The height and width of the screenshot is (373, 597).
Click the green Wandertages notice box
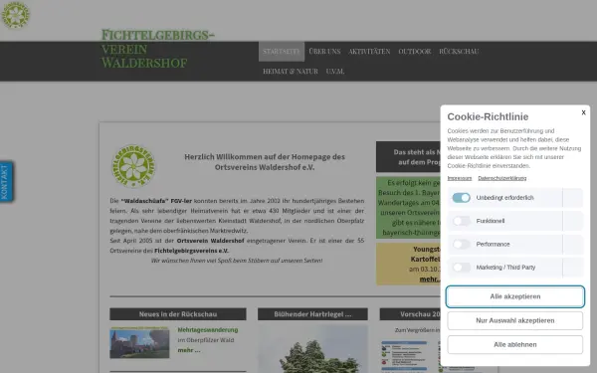[409, 208]
